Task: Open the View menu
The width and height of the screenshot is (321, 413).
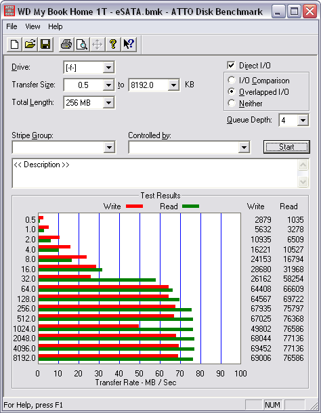Action: coord(33,26)
